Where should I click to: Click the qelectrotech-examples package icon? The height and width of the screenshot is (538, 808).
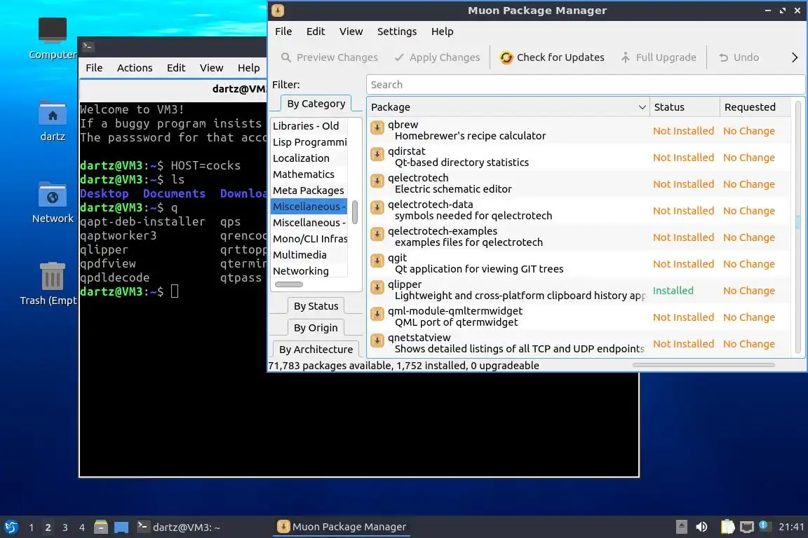[x=377, y=234]
